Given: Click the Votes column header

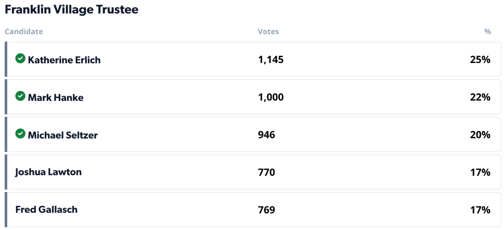Looking at the screenshot, I should pos(268,32).
